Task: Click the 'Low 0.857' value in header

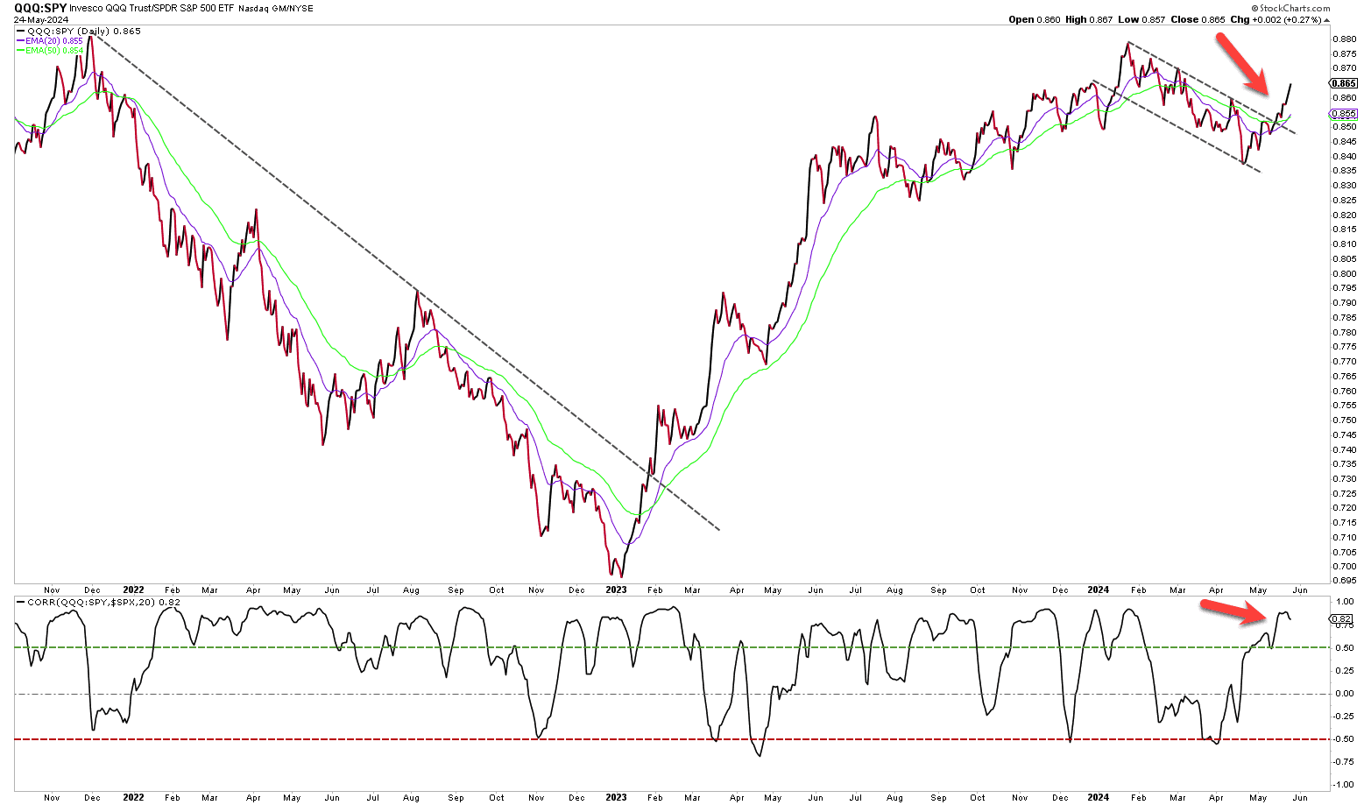Action: tap(1142, 19)
